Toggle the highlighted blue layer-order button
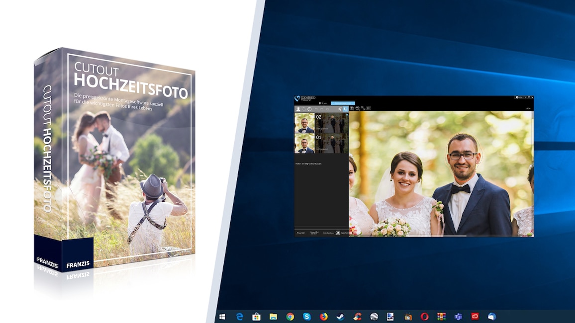Image resolution: width=575 pixels, height=323 pixels. 345,109
